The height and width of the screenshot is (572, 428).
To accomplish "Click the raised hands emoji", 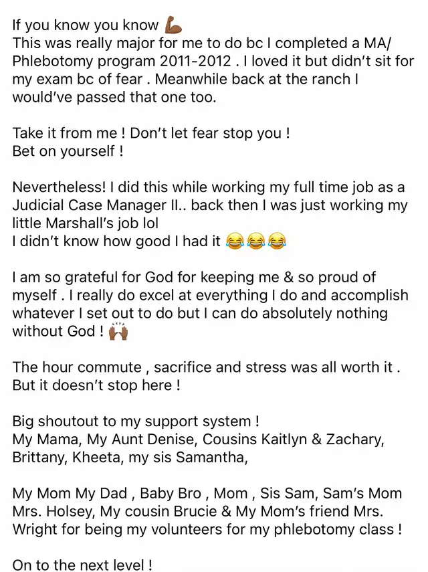I will pos(118,331).
